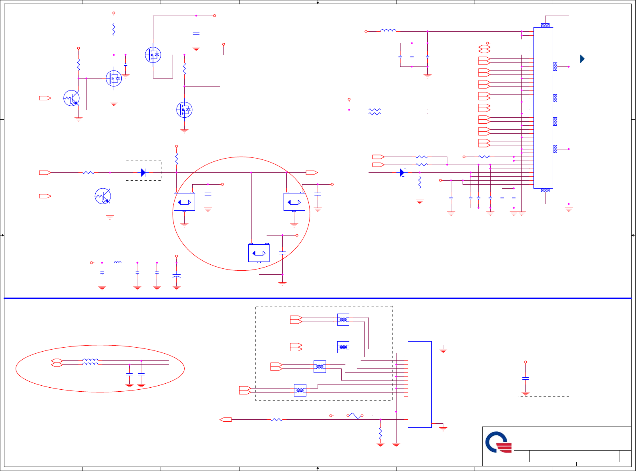Select the second common-mode filter from the top

click(x=343, y=347)
